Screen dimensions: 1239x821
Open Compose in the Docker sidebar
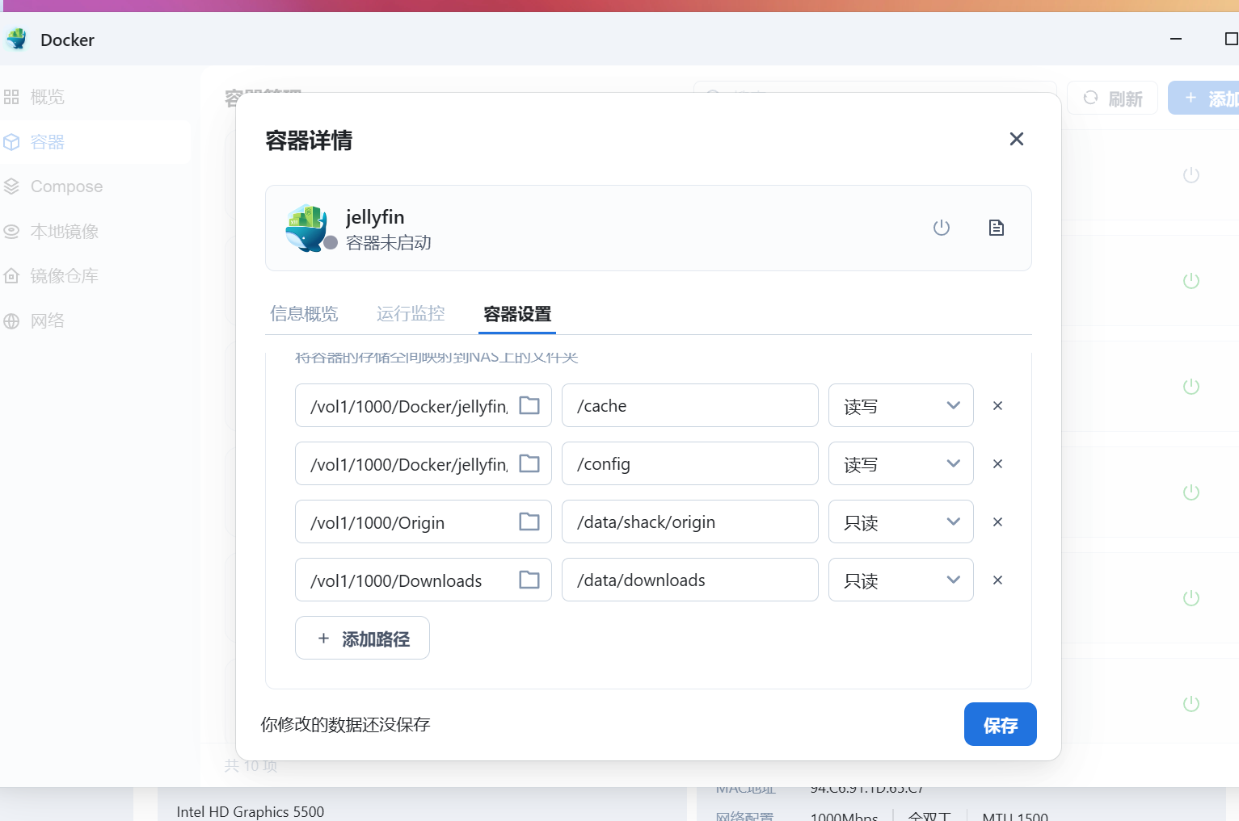pyautogui.click(x=95, y=186)
